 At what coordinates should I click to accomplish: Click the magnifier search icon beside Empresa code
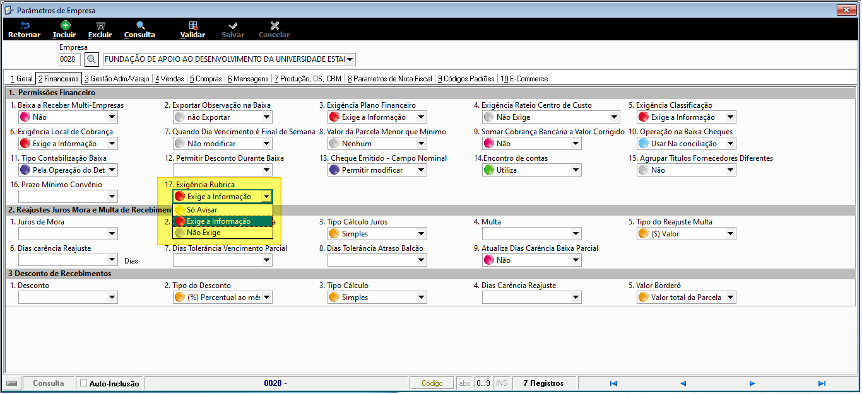click(x=92, y=59)
